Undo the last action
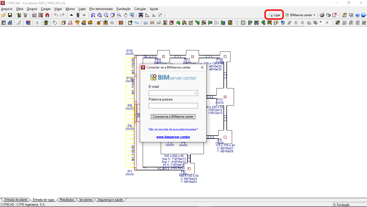Viewport: 367px width, 207px height. click(56, 15)
